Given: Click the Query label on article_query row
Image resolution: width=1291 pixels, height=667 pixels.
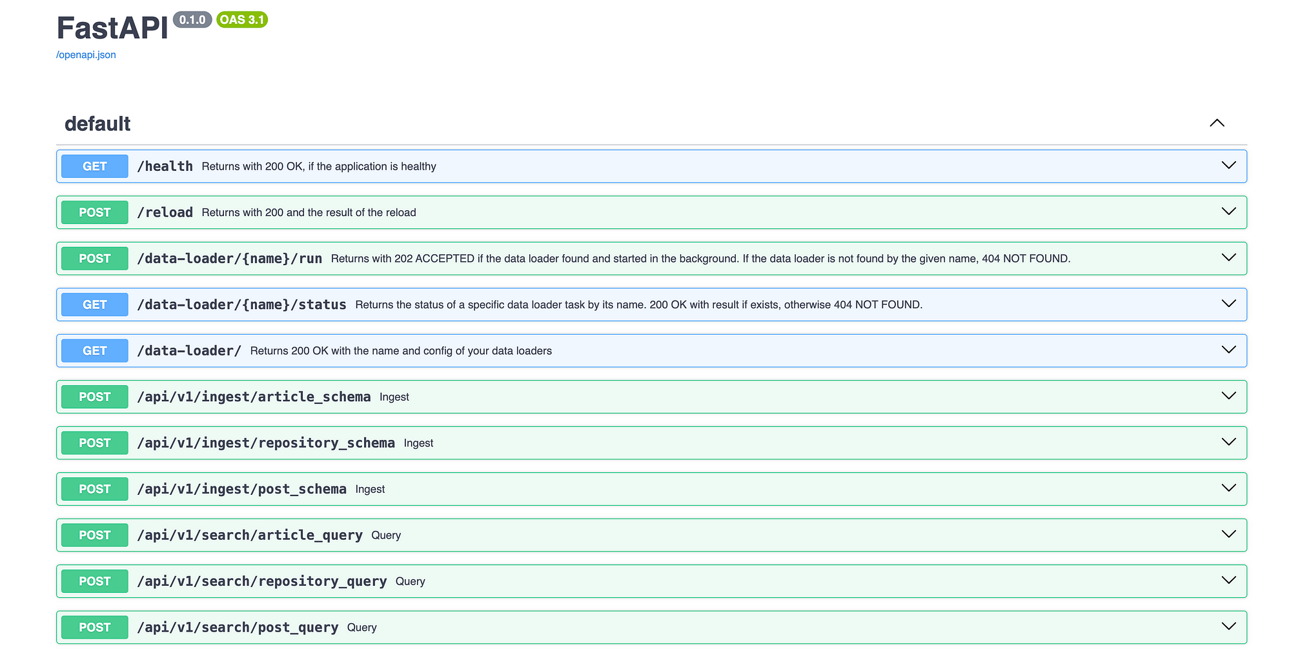Looking at the screenshot, I should coord(386,535).
